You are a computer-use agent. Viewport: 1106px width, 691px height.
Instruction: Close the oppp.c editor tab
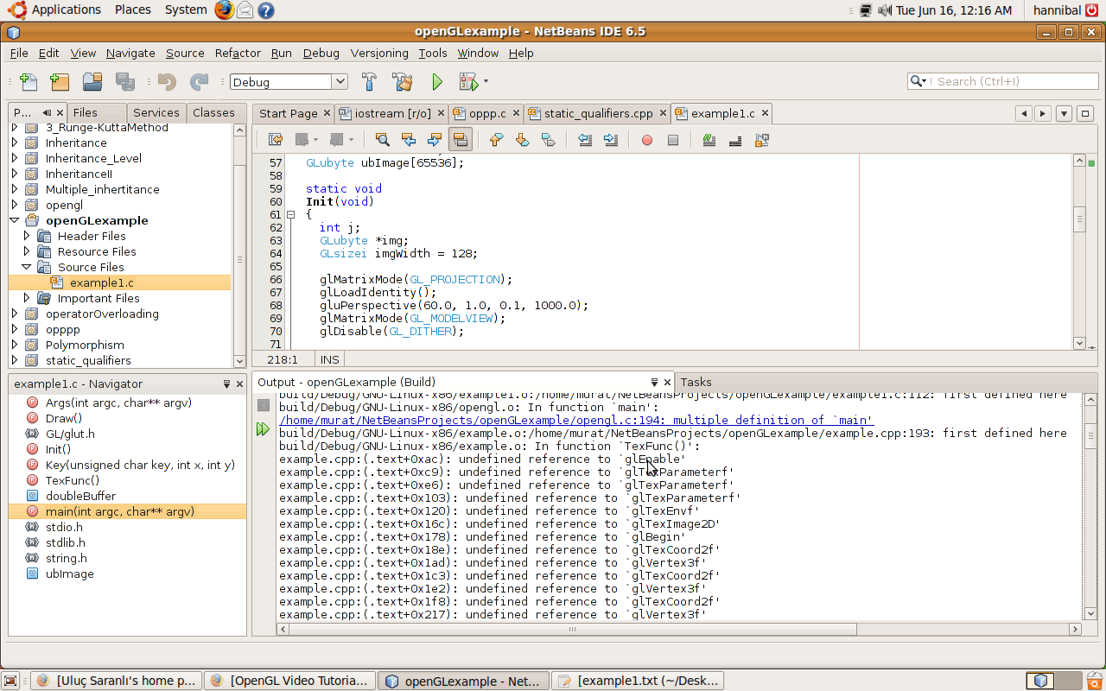tap(516, 113)
